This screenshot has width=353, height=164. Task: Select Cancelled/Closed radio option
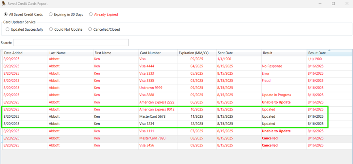pos(90,29)
